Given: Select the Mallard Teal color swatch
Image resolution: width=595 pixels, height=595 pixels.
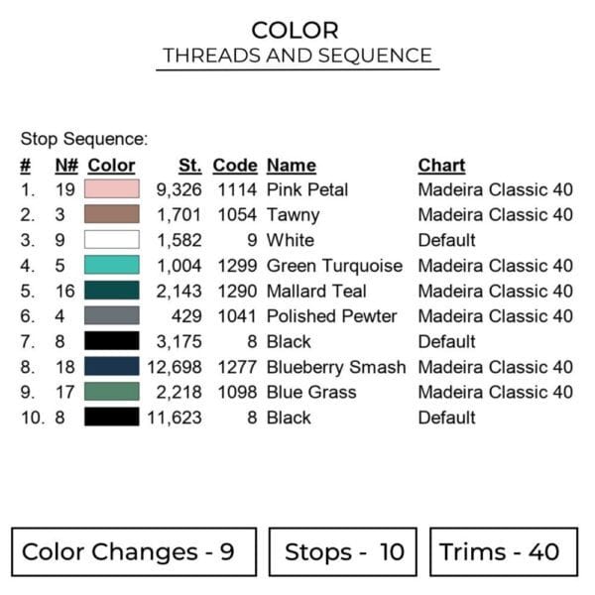Looking at the screenshot, I should click(x=111, y=291).
